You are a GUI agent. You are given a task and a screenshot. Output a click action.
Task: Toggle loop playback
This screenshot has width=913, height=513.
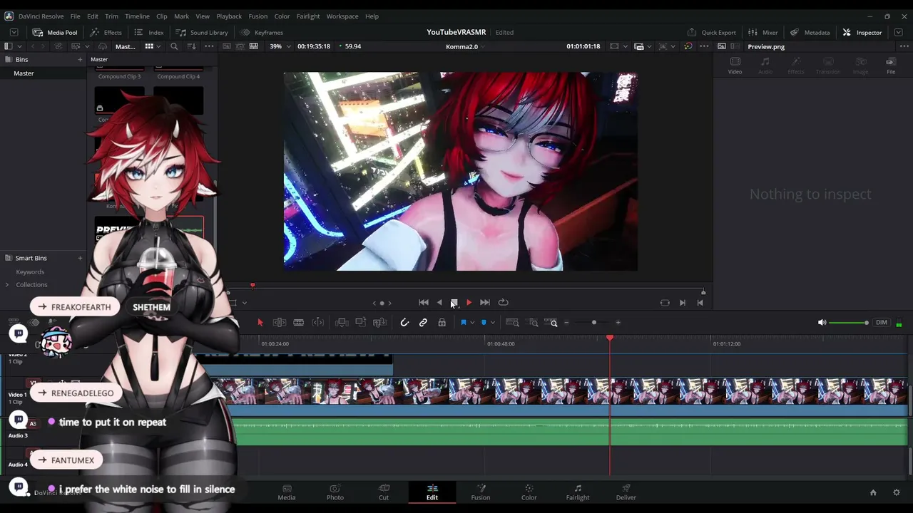click(504, 303)
